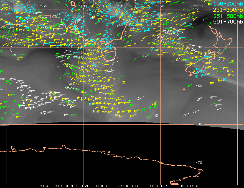Click the 18FEB12 date text
Screen dimensions: 244x188
click(158, 186)
